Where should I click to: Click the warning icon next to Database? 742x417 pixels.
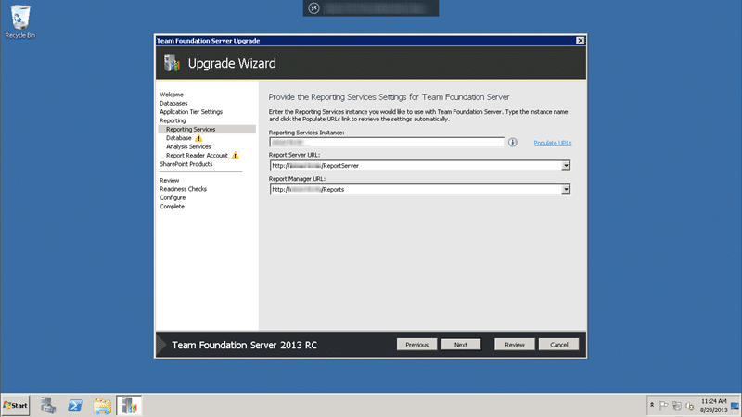(198, 138)
